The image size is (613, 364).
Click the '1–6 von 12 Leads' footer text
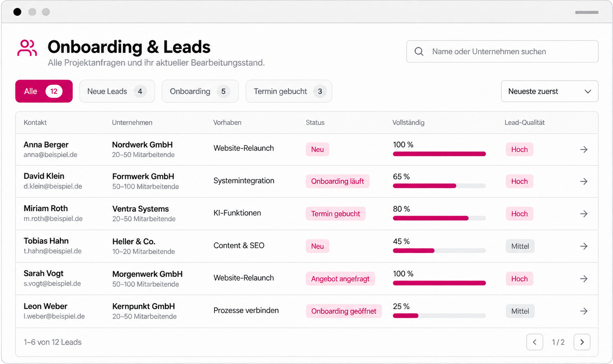(53, 342)
